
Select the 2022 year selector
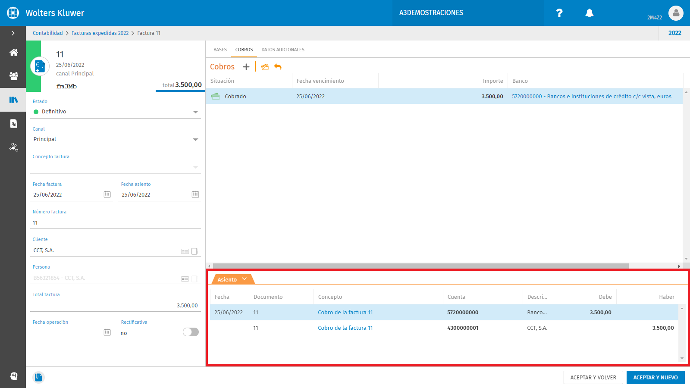tap(674, 33)
